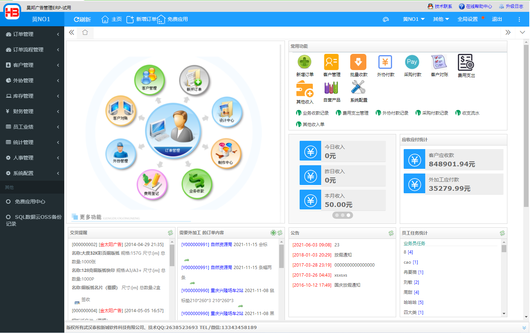Go to 主页 in the top toolbar

pos(112,19)
